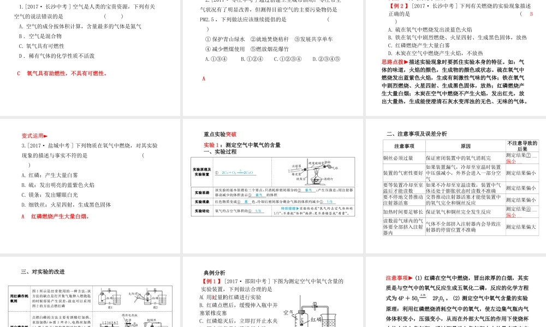
Task: Click item '⑤燃放烟花爆竹'
Action: coord(270,50)
